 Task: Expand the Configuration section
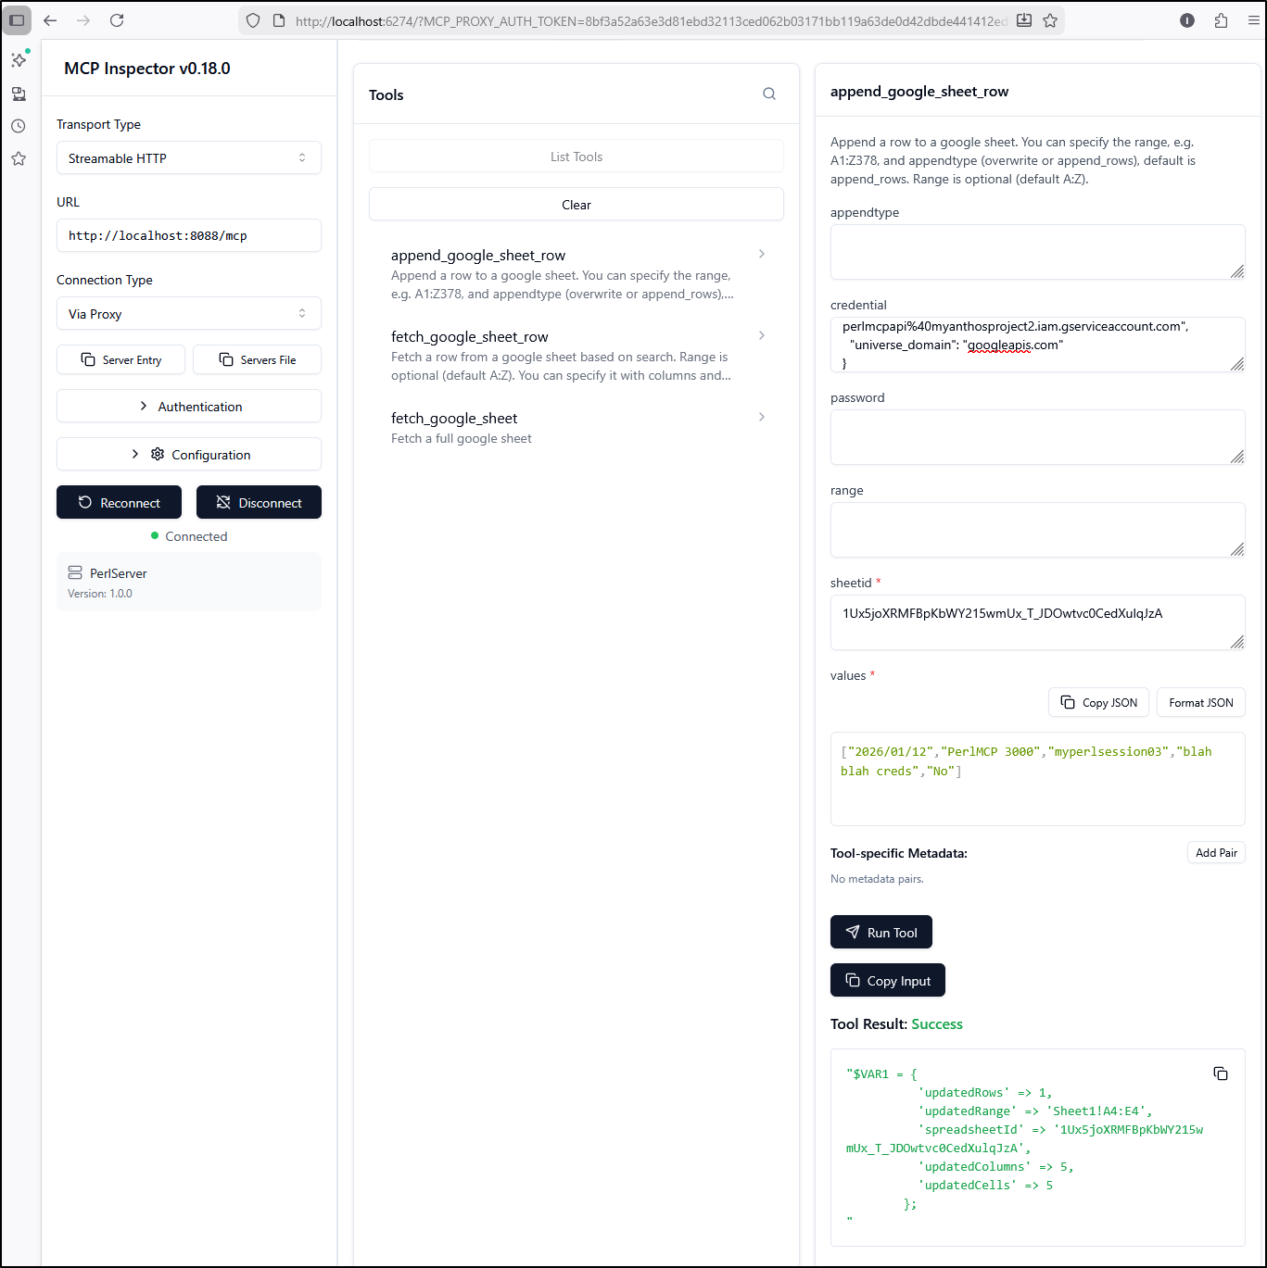point(188,455)
